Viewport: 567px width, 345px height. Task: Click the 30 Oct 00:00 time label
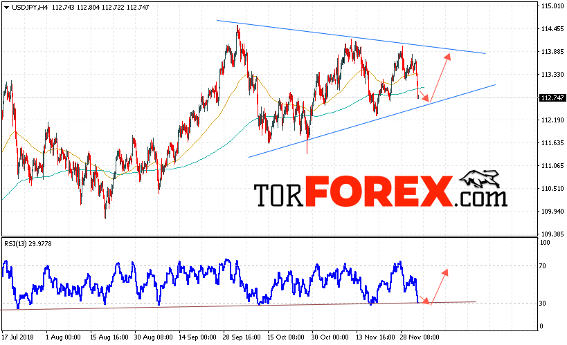[330, 337]
